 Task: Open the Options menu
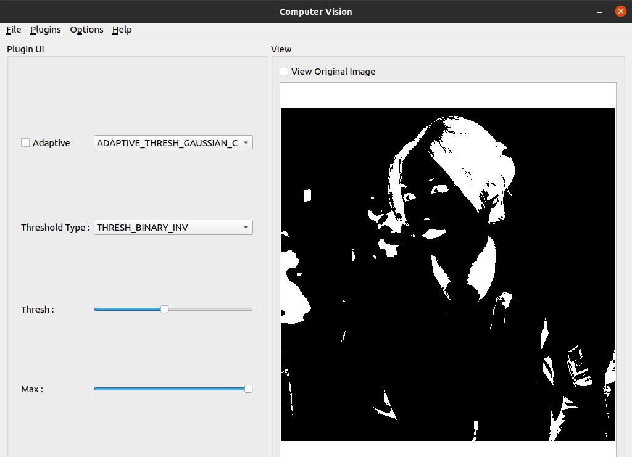tap(86, 30)
